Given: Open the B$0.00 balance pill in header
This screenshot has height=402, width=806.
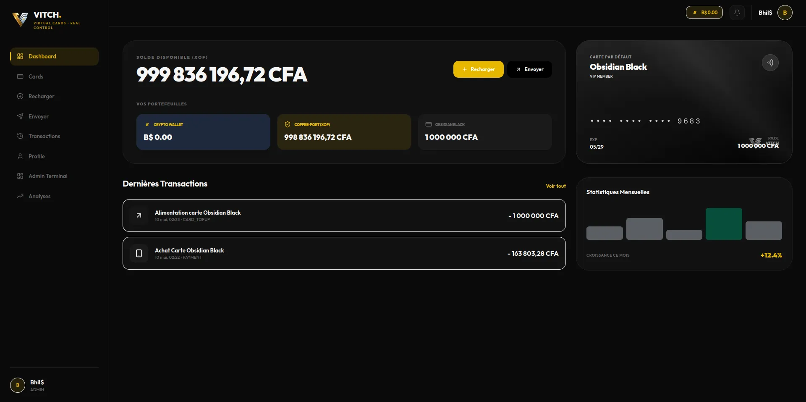Looking at the screenshot, I should 704,13.
